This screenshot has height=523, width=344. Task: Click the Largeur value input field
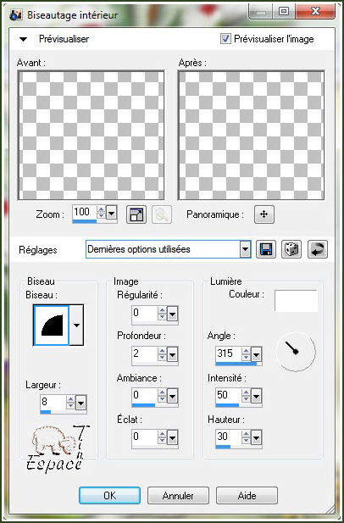[53, 402]
